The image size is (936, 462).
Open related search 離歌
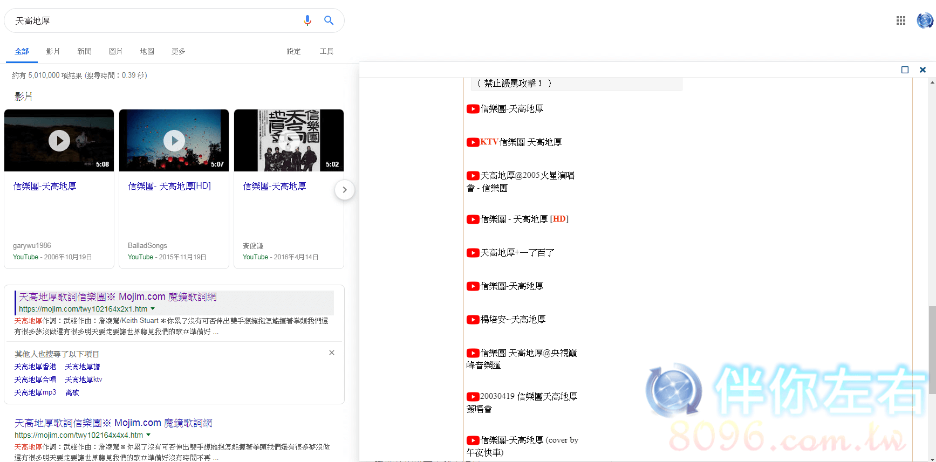(72, 392)
